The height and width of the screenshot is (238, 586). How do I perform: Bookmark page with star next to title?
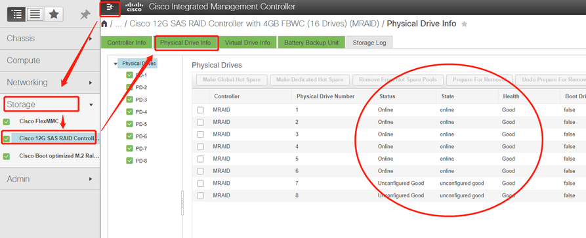464,24
